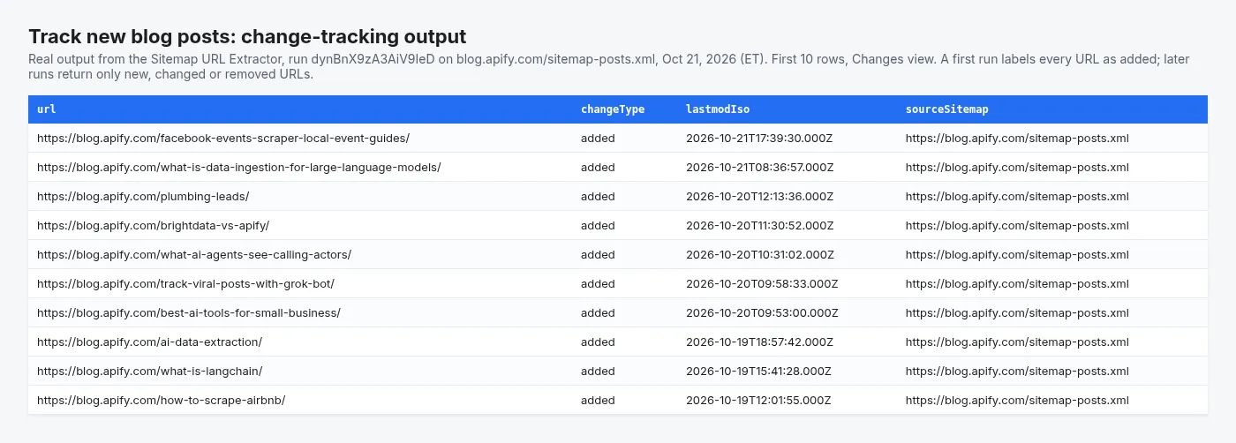
Task: Select the how-to-scrape-airbnb URL cell
Action: pyautogui.click(x=162, y=401)
